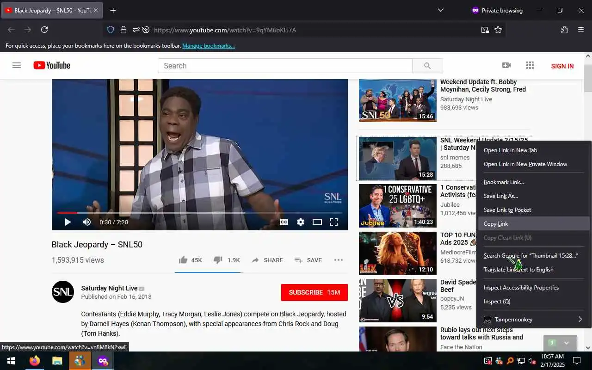The image size is (592, 370).
Task: View site security padlock info
Action: point(123,30)
